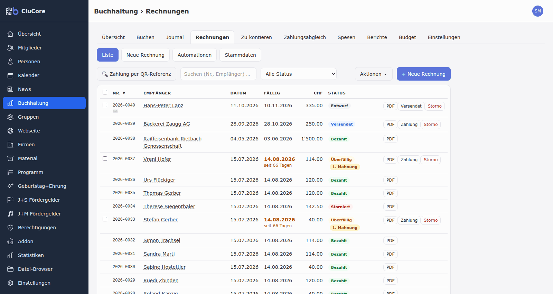Viewport: 553px width, 294px height.
Task: Open the Übersicht home icon in sidebar
Action: [x=10, y=34]
